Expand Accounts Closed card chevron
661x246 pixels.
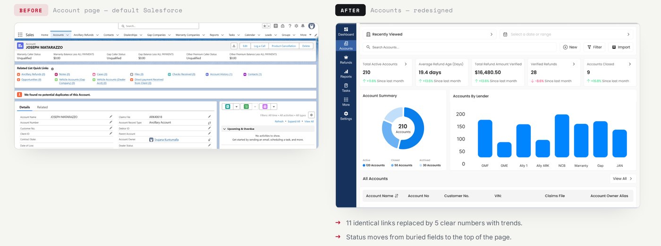[630, 64]
